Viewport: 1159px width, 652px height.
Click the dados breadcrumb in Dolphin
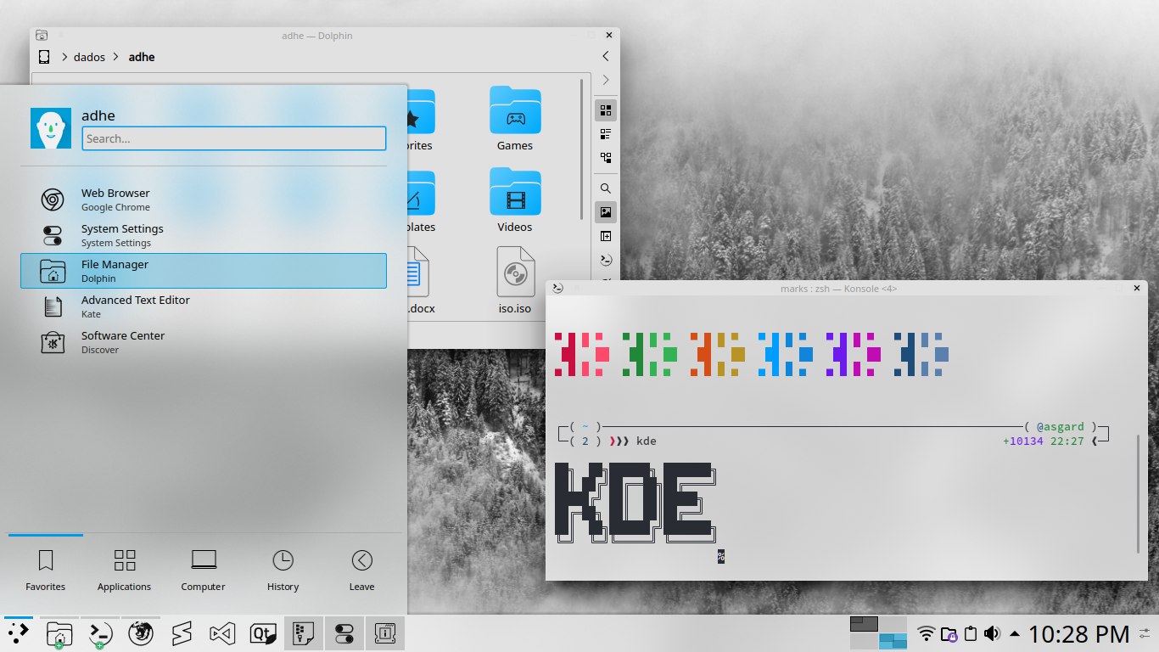[89, 57]
